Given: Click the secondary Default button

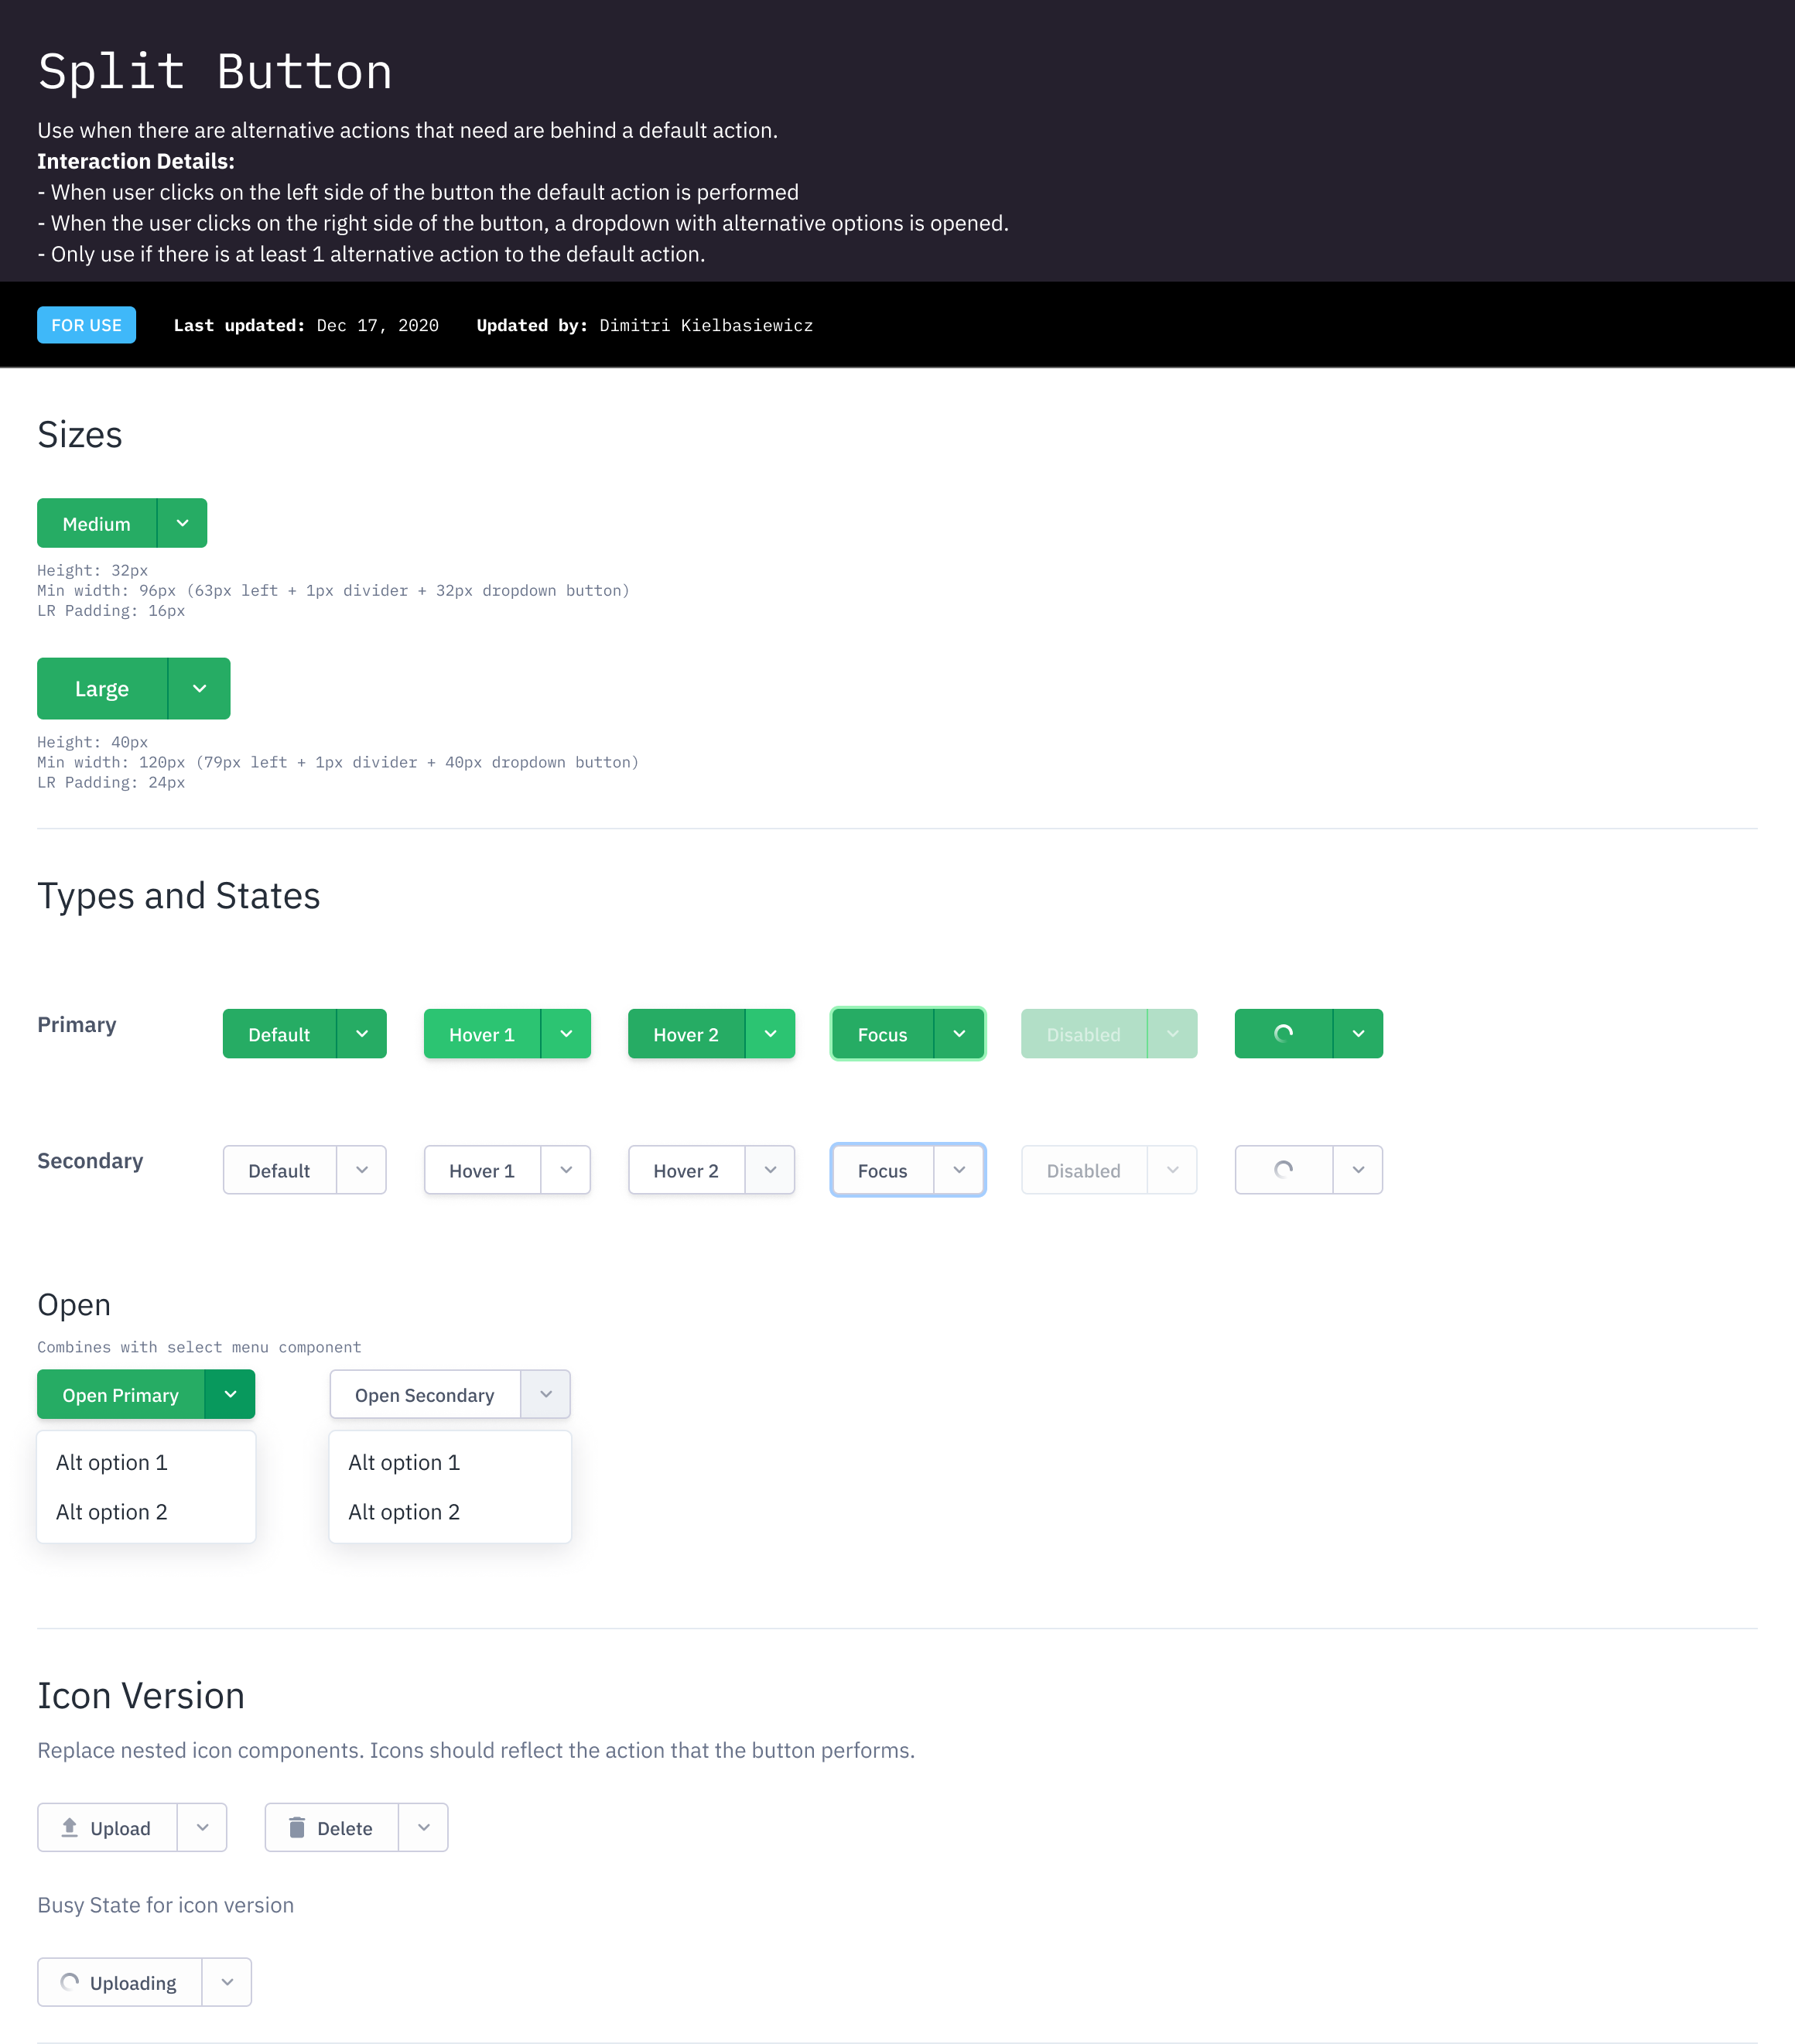Looking at the screenshot, I should pos(279,1170).
